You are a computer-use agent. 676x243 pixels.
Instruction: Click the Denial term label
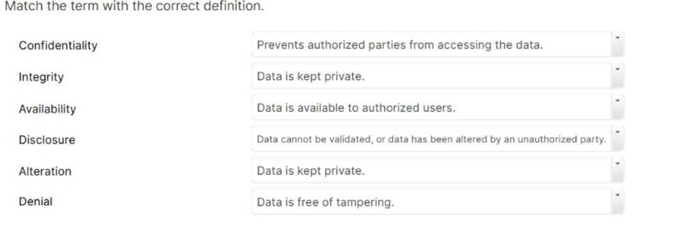coord(35,201)
